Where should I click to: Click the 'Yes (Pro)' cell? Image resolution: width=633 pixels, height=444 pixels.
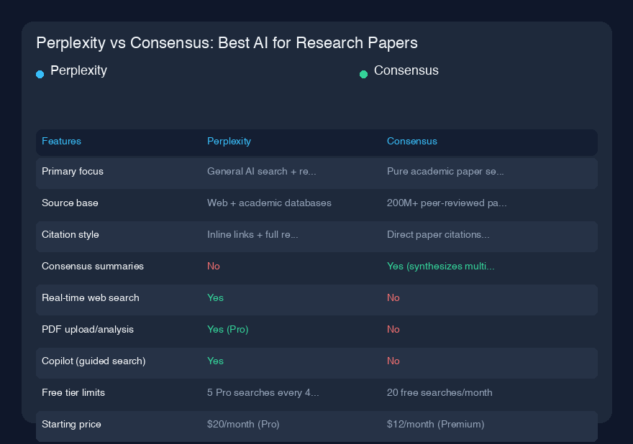coord(228,330)
